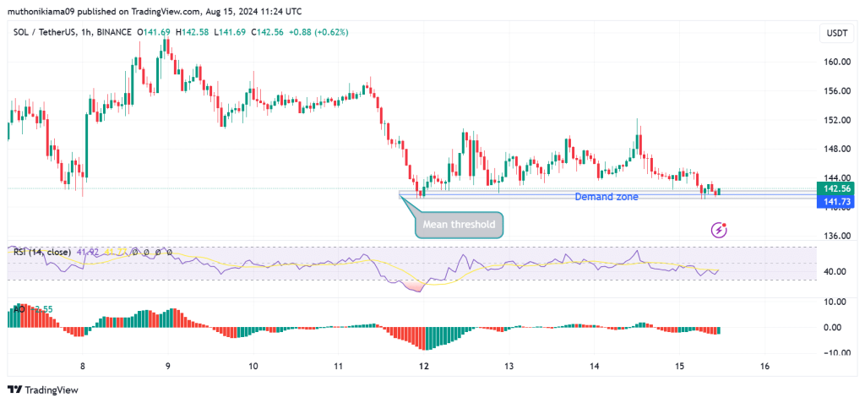The width and height of the screenshot is (865, 403).
Task: Click the 136.00 price axis label
Action: (x=837, y=236)
